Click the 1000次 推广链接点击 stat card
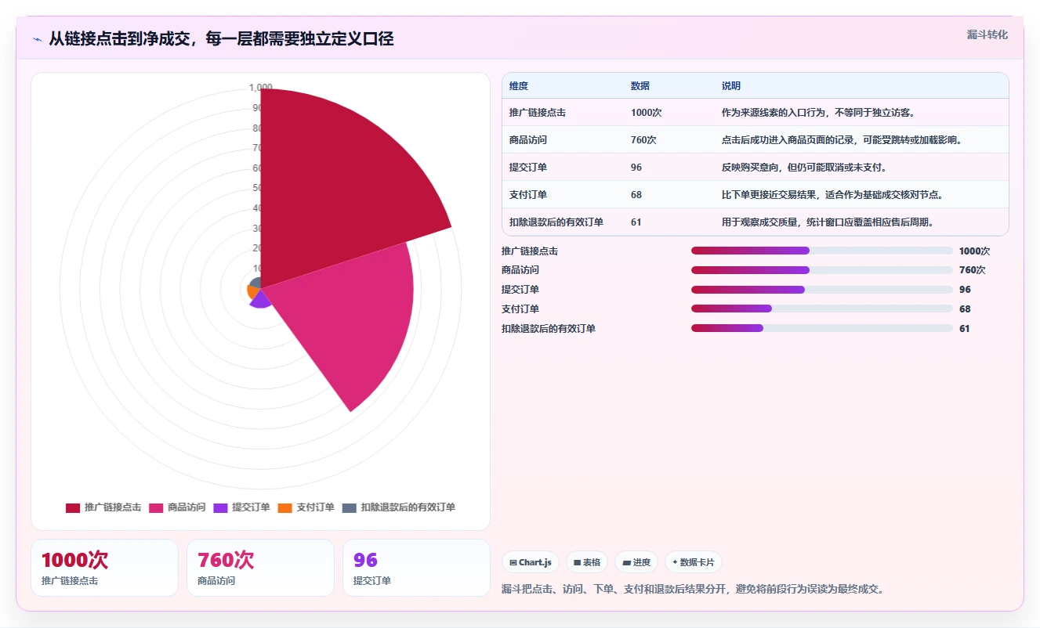1040x628 pixels. coord(104,568)
